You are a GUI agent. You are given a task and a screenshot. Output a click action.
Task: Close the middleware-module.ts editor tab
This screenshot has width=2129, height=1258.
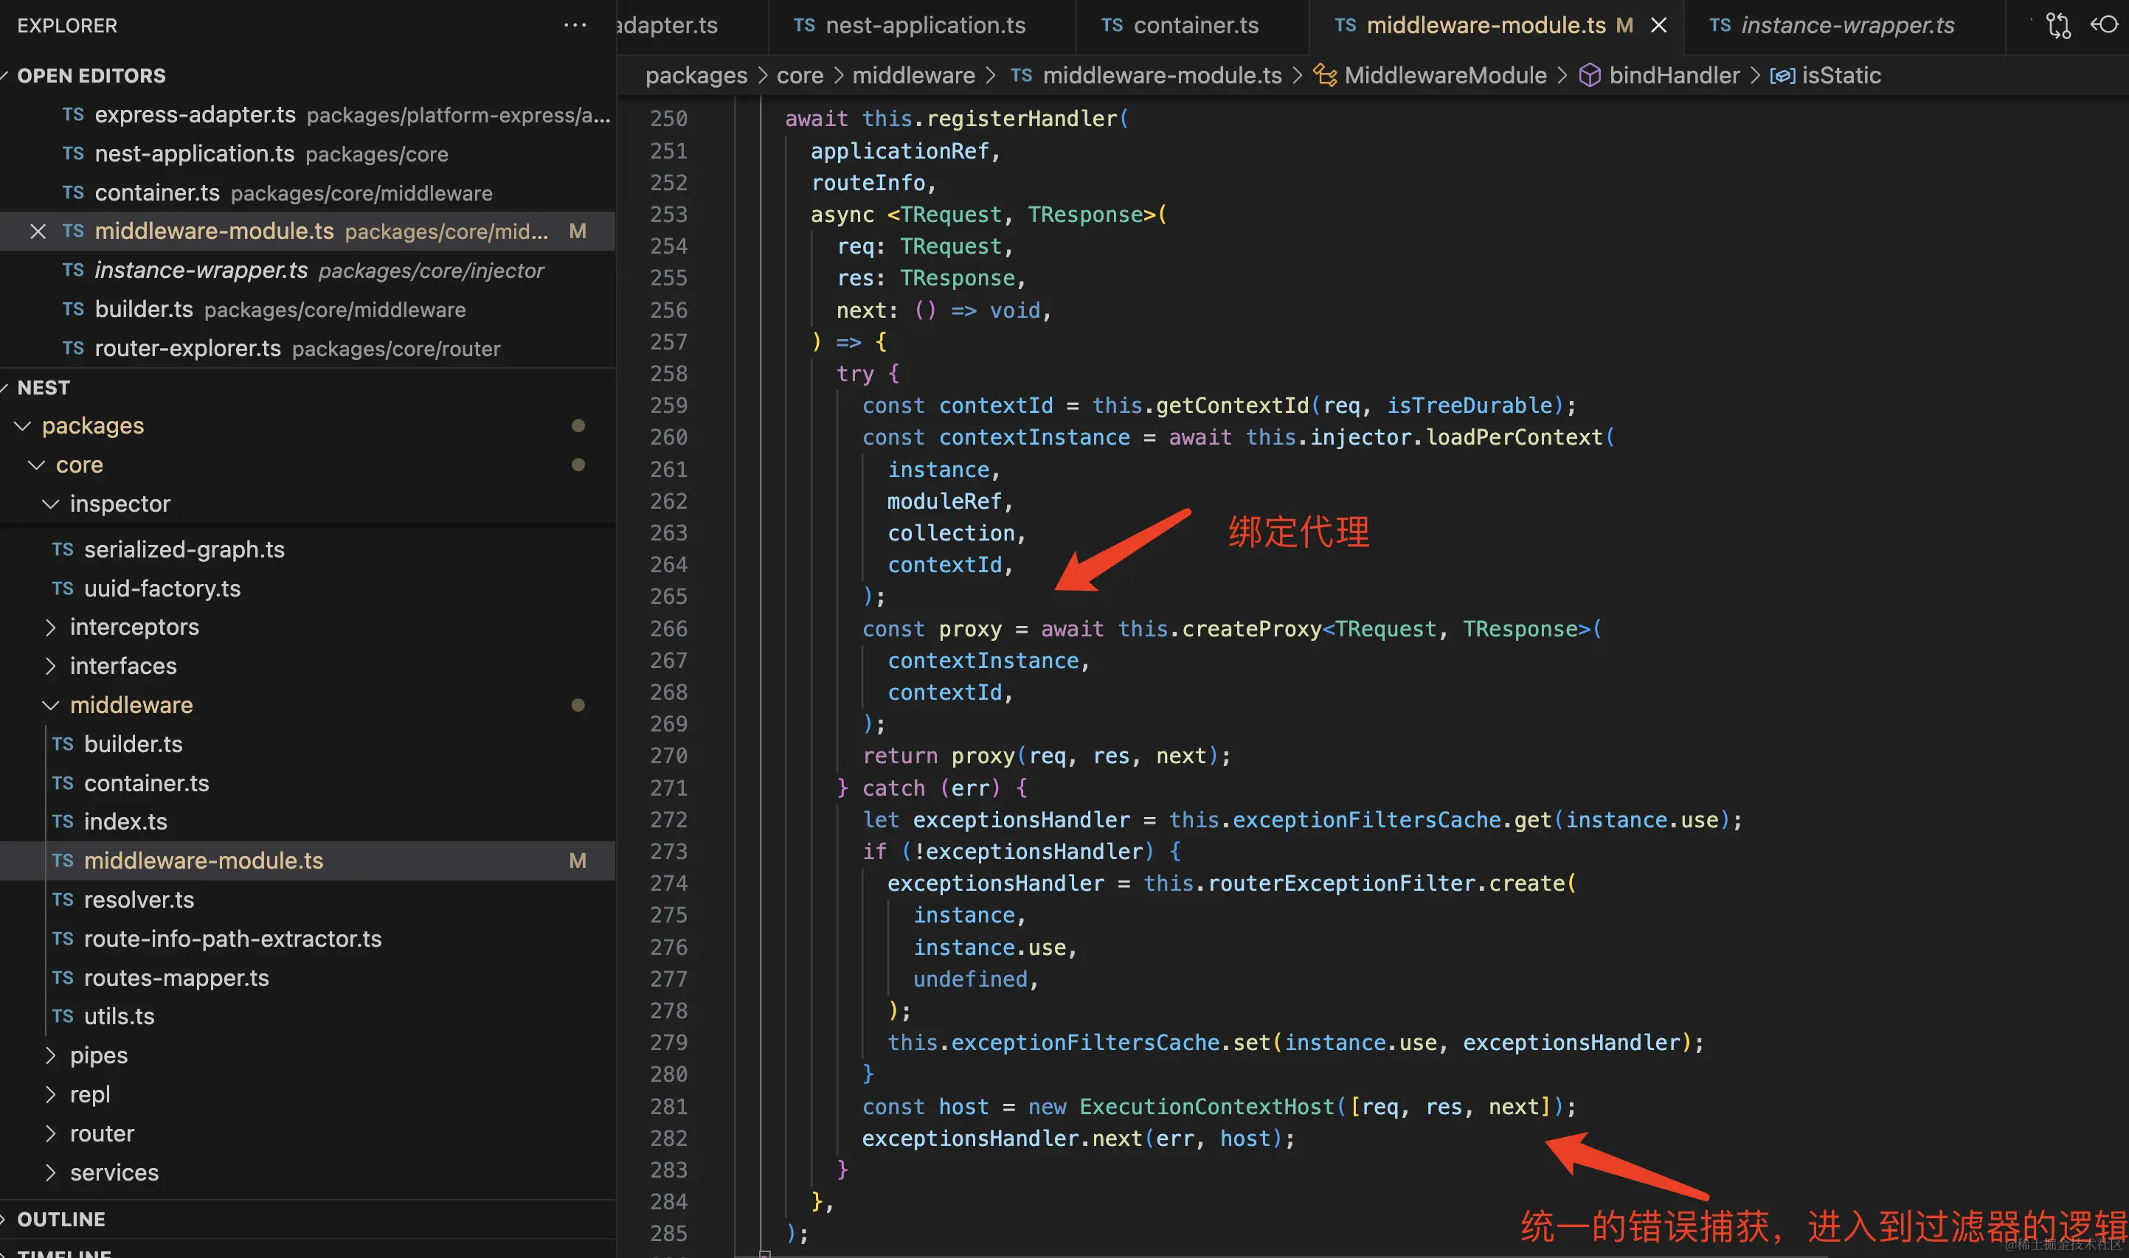(1658, 25)
